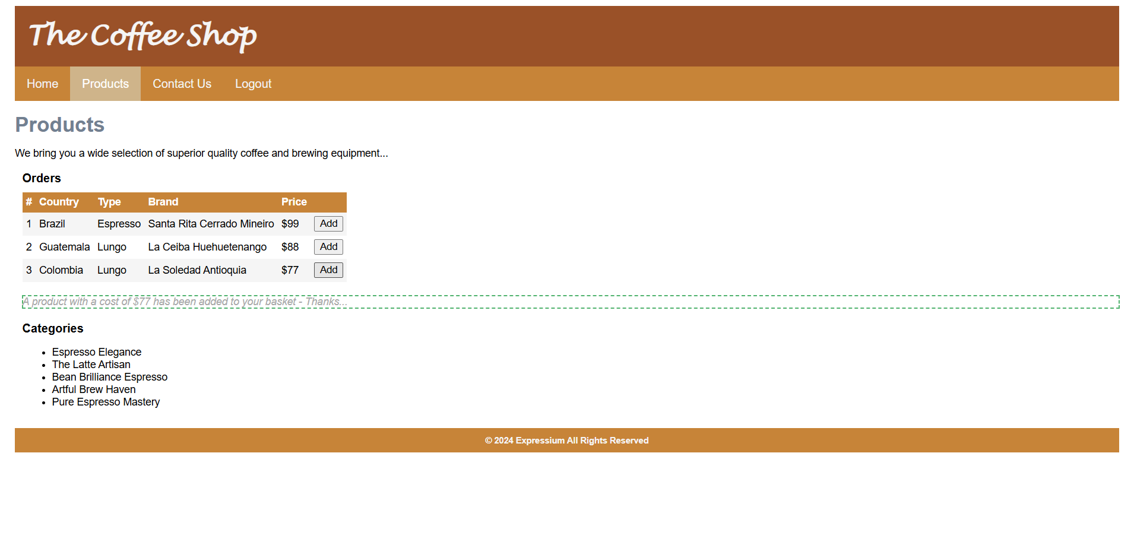Pick the Bean Brilliance Espresso category
The image size is (1134, 548).
click(110, 377)
